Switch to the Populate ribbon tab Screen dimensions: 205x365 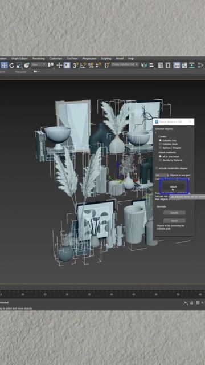point(20,72)
